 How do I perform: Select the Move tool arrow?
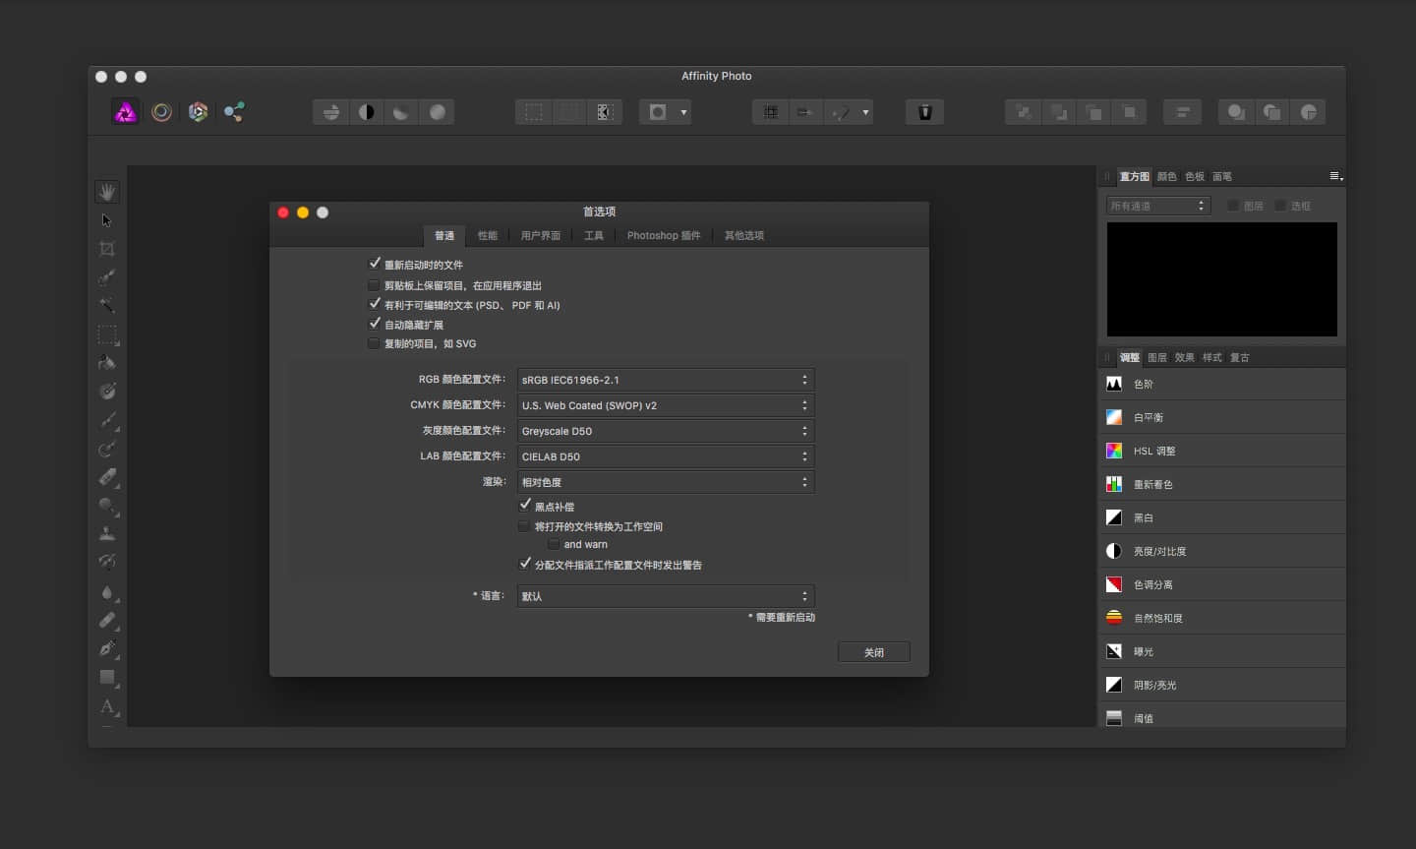[x=107, y=220]
